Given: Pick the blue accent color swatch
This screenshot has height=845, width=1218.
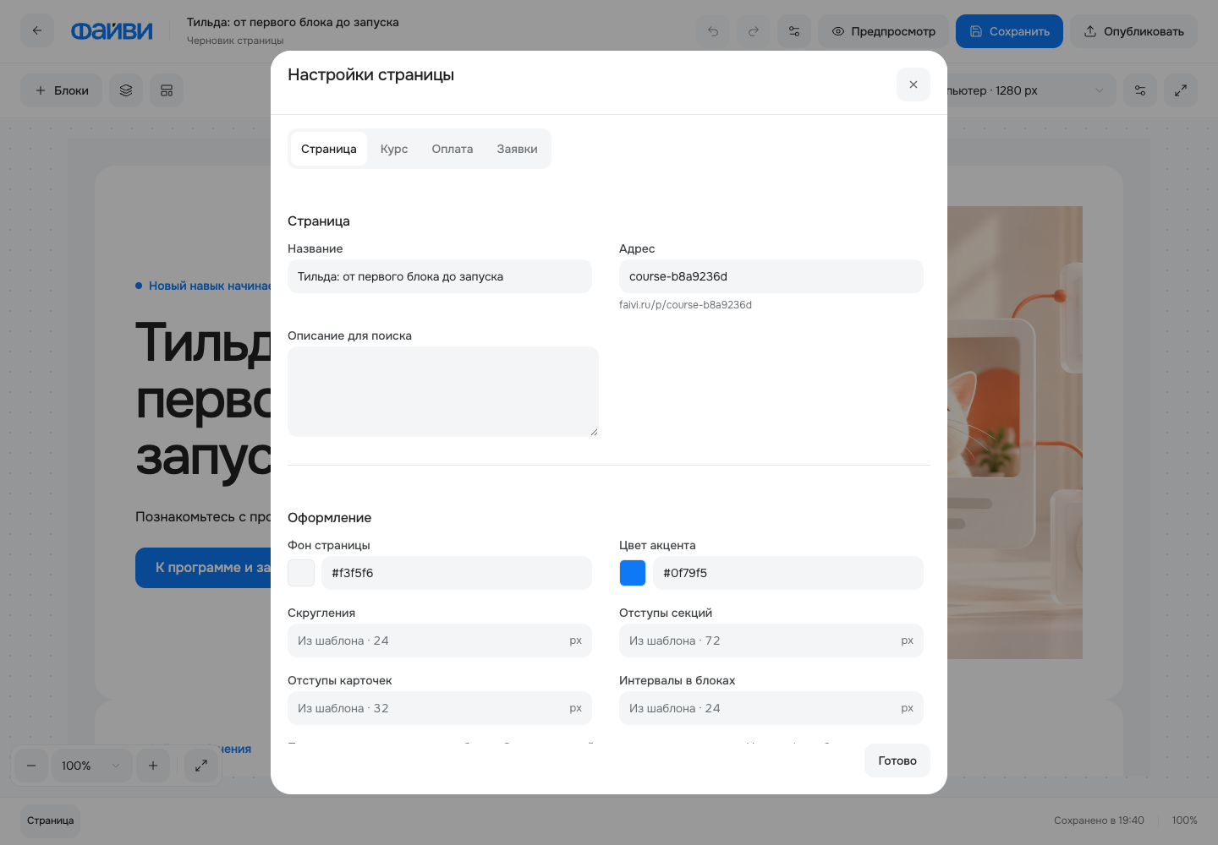Looking at the screenshot, I should 633,573.
